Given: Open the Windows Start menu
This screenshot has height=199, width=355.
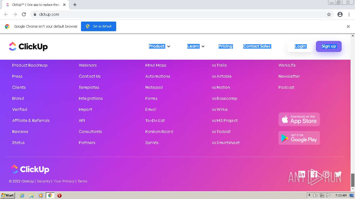Looking at the screenshot, I should [7, 195].
